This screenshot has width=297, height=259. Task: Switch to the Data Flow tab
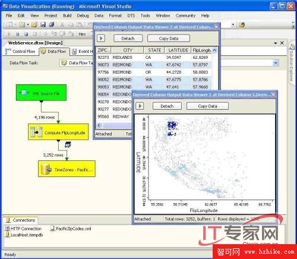coord(54,51)
